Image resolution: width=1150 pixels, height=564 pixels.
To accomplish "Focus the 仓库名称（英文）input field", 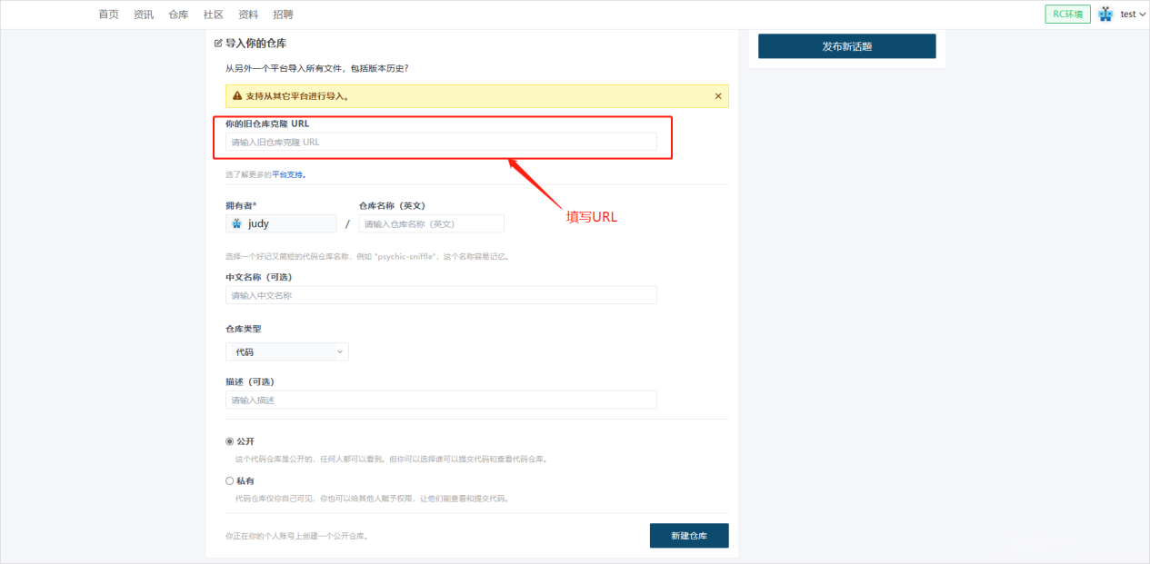I will click(431, 223).
